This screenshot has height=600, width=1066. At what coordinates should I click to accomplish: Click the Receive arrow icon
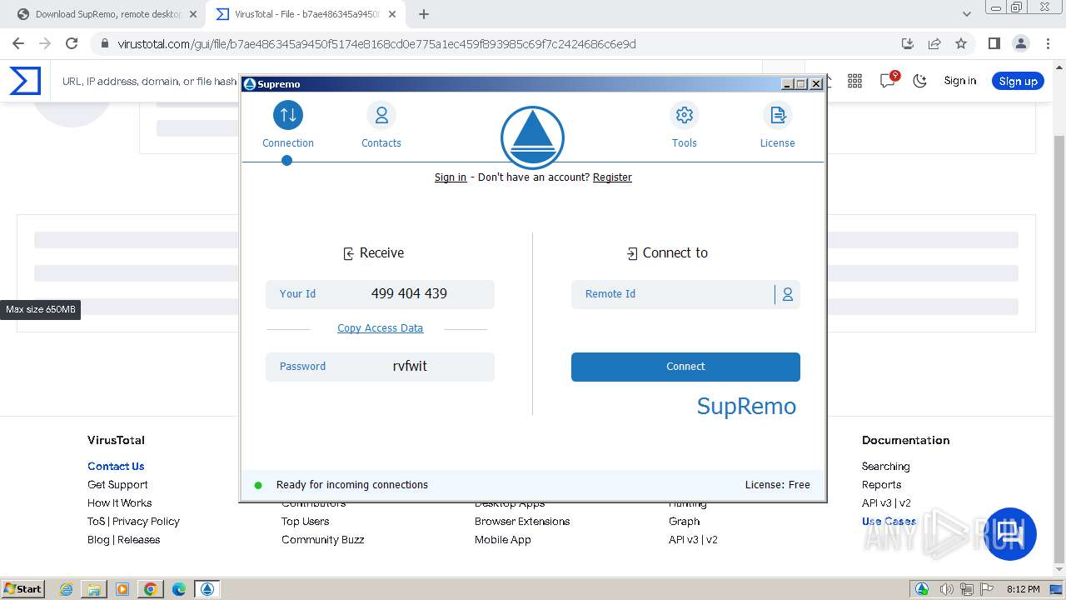coord(349,253)
